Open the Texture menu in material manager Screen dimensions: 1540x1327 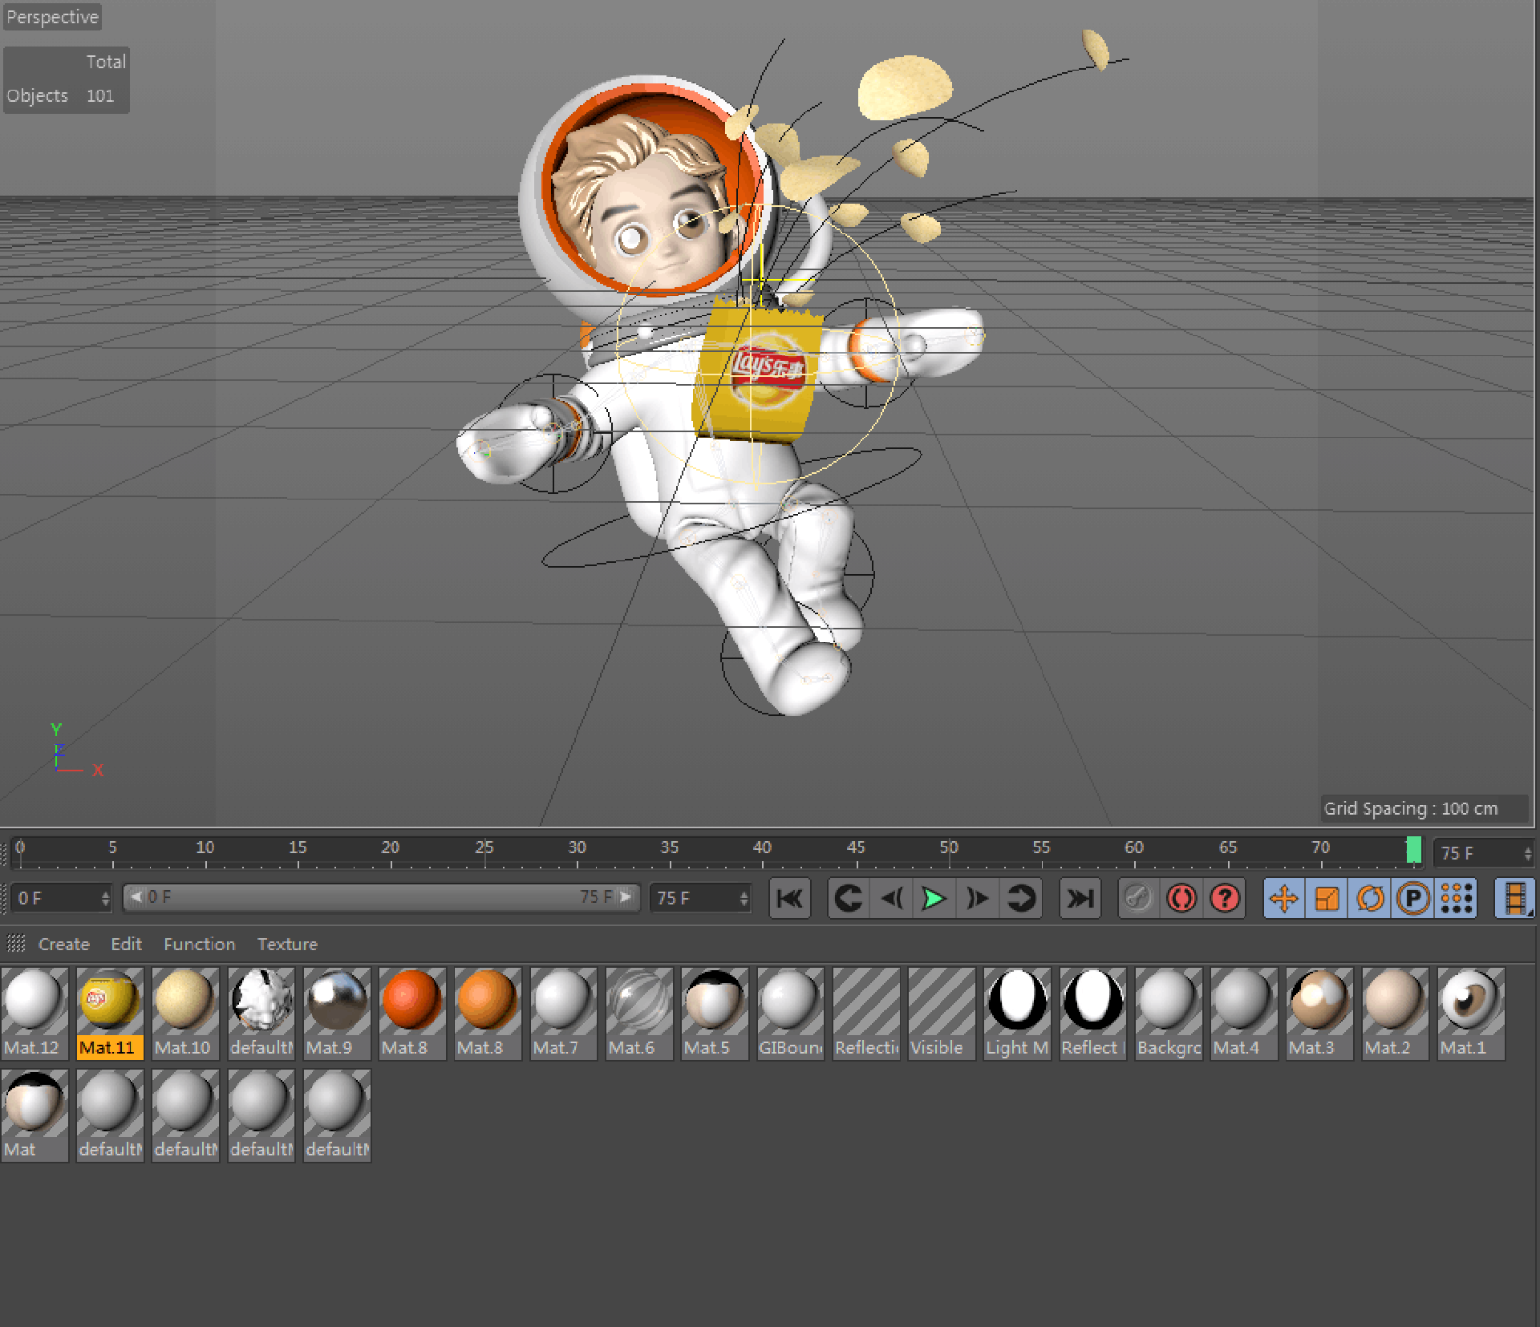pos(287,944)
